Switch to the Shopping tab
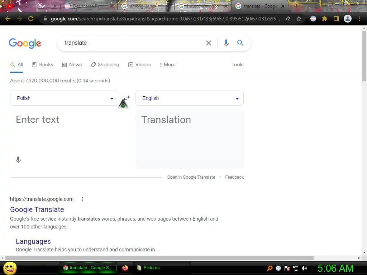 105,64
